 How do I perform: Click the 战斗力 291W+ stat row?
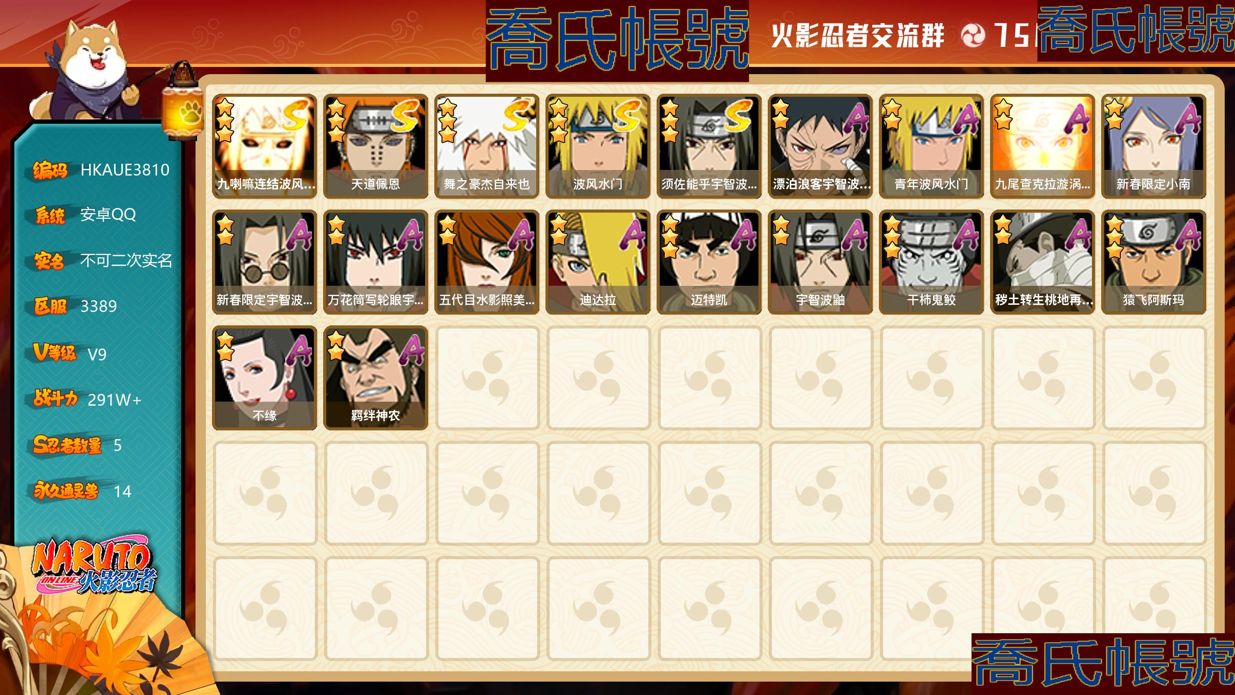tap(87, 399)
